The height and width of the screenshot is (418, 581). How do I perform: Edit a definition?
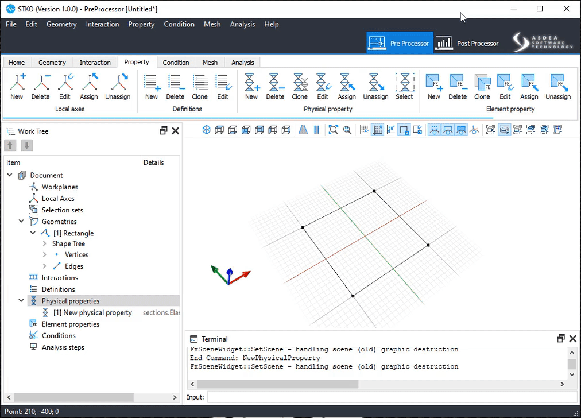tap(223, 82)
